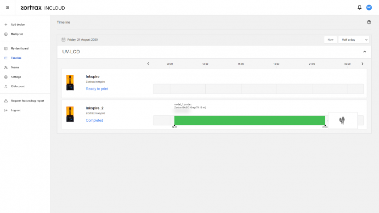Click the Multiprint sidebar icon
Screen dimensions: 379x213
pos(6,34)
